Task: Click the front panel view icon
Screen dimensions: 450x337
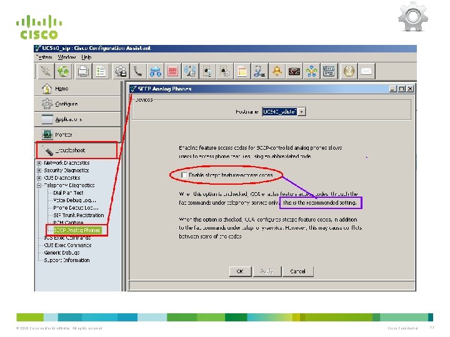Action: click(x=329, y=71)
